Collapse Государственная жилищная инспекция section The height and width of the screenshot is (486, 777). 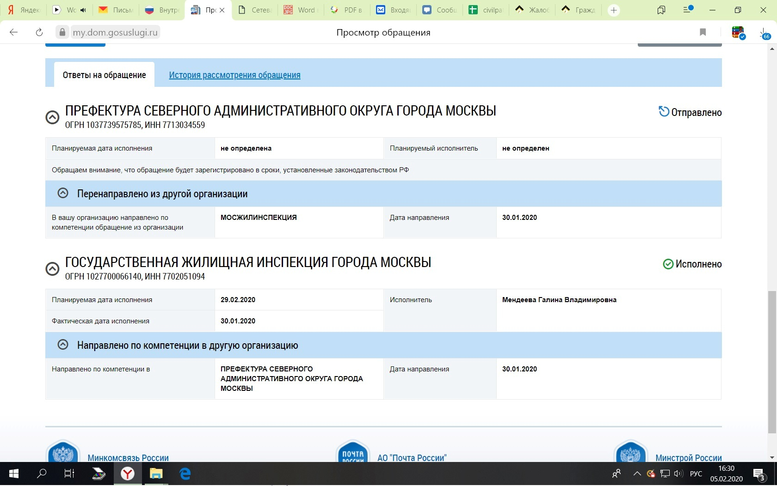(x=52, y=269)
